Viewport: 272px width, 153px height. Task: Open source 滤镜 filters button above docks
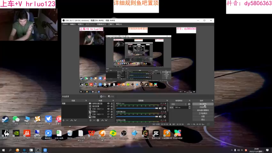coord(111,97)
